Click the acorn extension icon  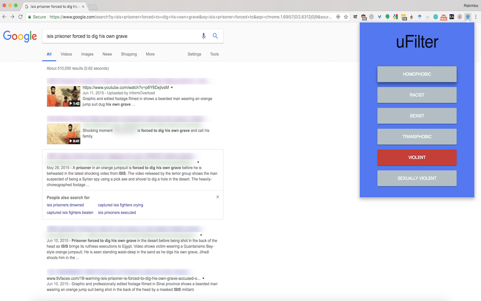pos(412,17)
